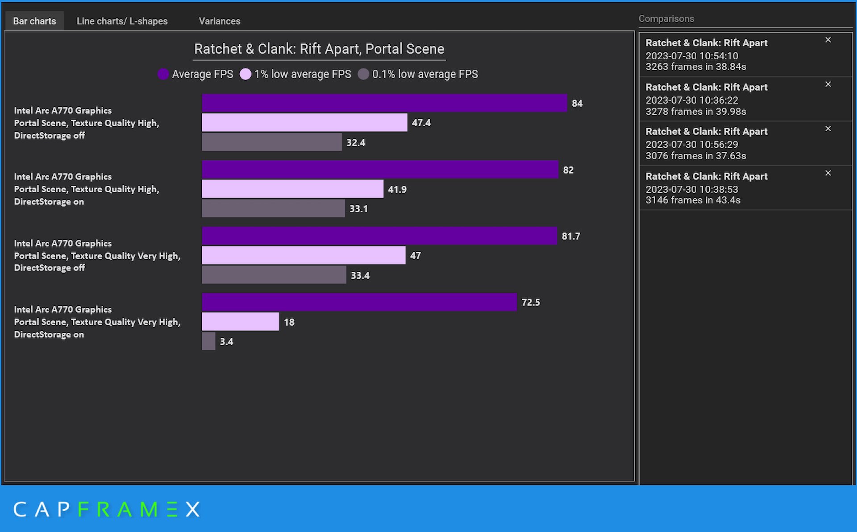This screenshot has height=532, width=857.
Task: Click the 47 FPS 1% low bar
Action: (304, 255)
